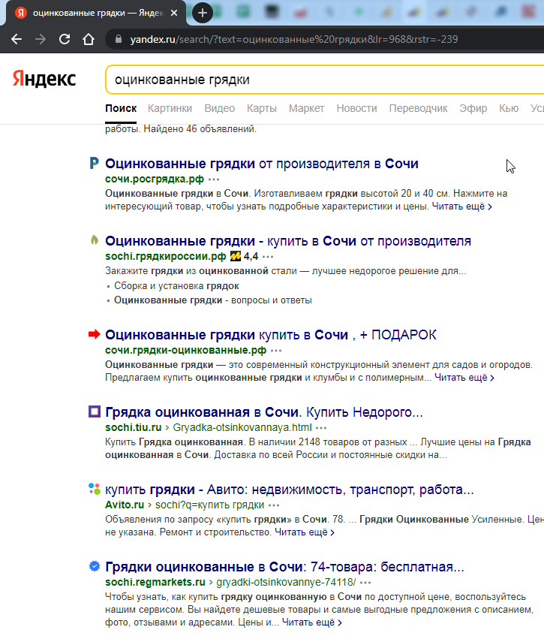
Task: Open result Оцинкованные грядки от производителя в Сочи
Action: pyautogui.click(x=262, y=164)
